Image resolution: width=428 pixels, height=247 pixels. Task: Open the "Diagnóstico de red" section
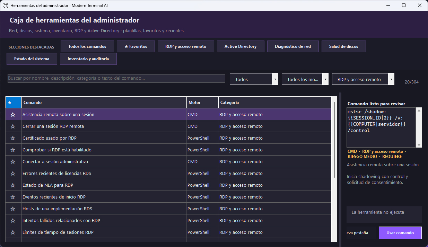coord(293,46)
